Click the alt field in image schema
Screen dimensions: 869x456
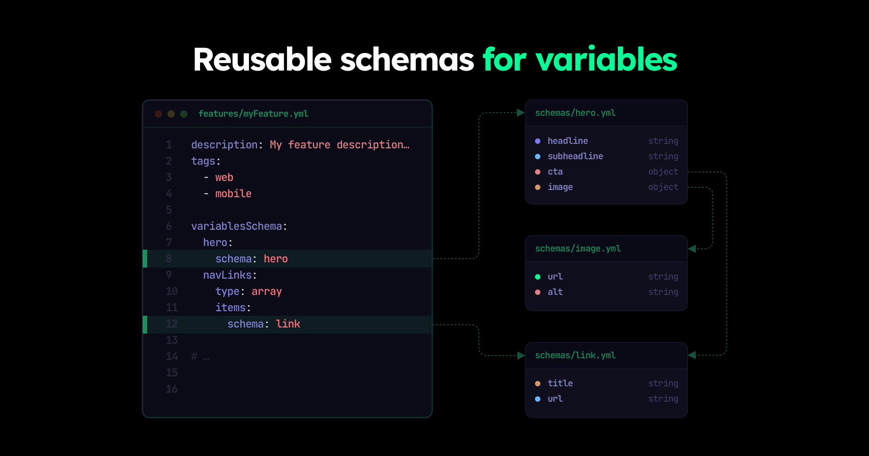click(555, 292)
